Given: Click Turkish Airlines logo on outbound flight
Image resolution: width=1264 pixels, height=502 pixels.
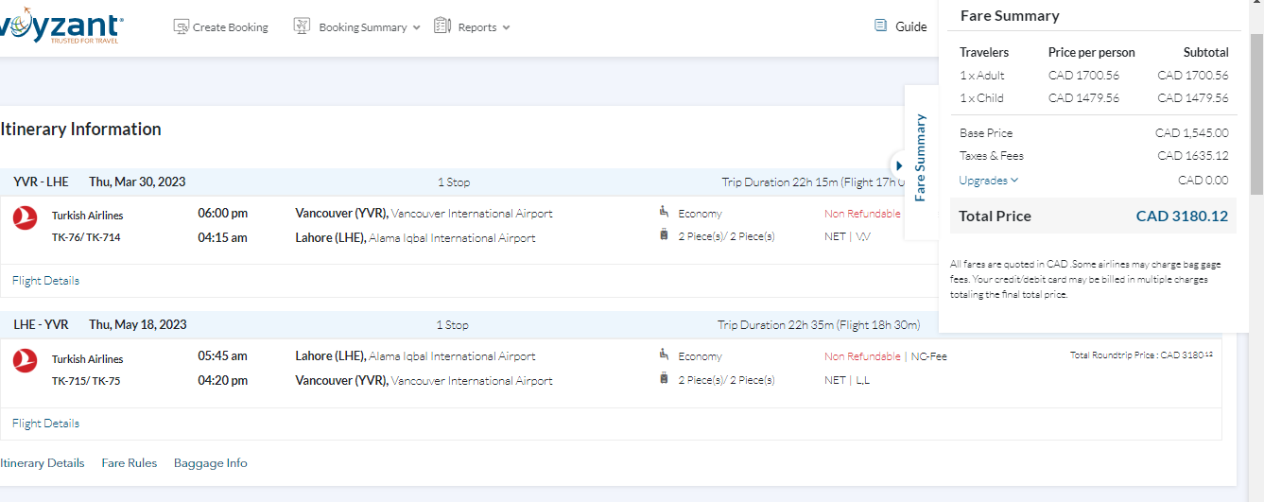Looking at the screenshot, I should pos(26,217).
